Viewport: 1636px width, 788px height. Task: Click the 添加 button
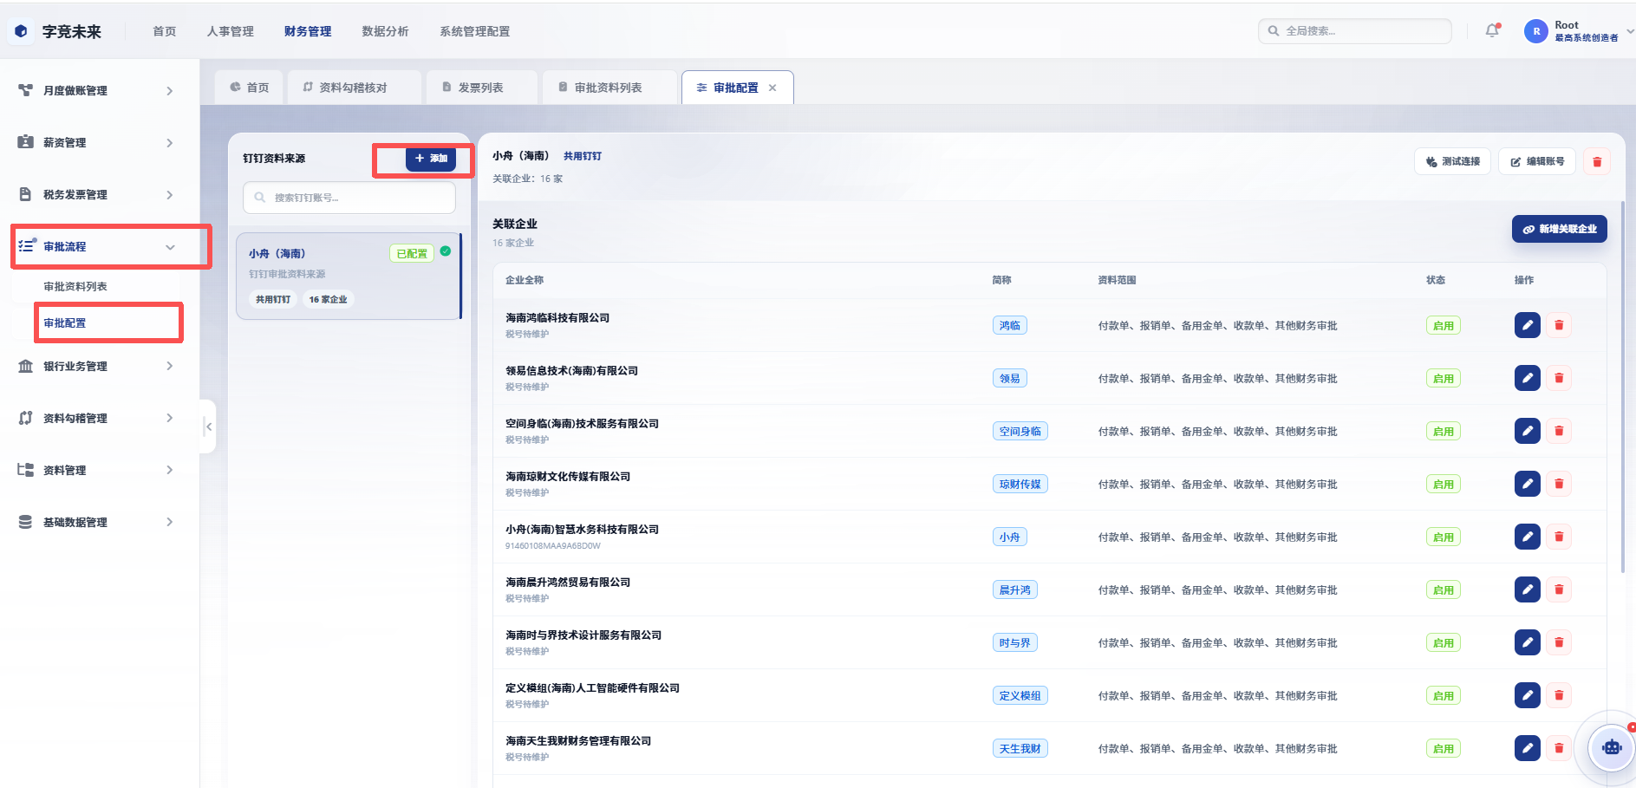click(x=431, y=159)
